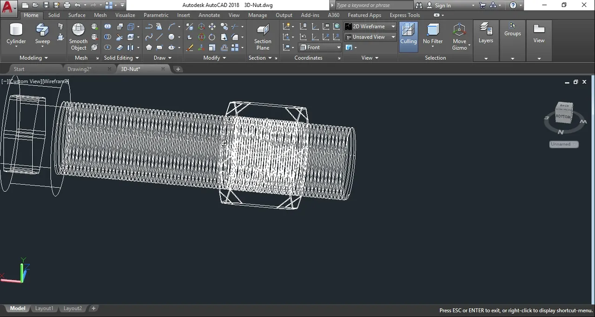Select the Model tab
Viewport: 595px width, 317px height.
click(18, 308)
